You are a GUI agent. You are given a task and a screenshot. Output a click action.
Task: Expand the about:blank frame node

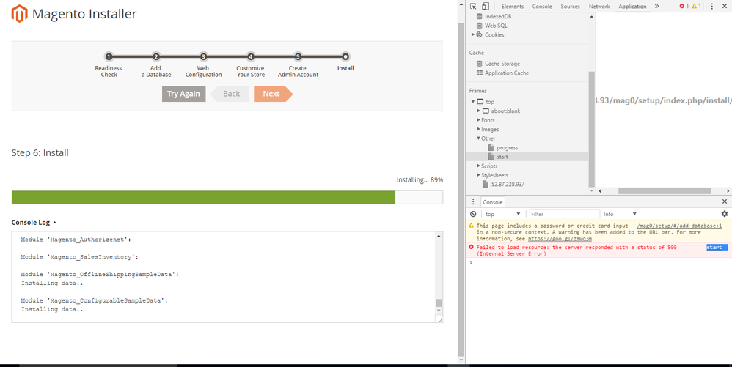coord(478,111)
